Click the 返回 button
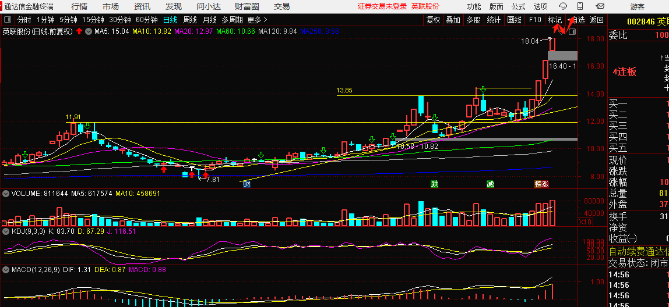This screenshot has height=307, width=669. click(x=597, y=20)
